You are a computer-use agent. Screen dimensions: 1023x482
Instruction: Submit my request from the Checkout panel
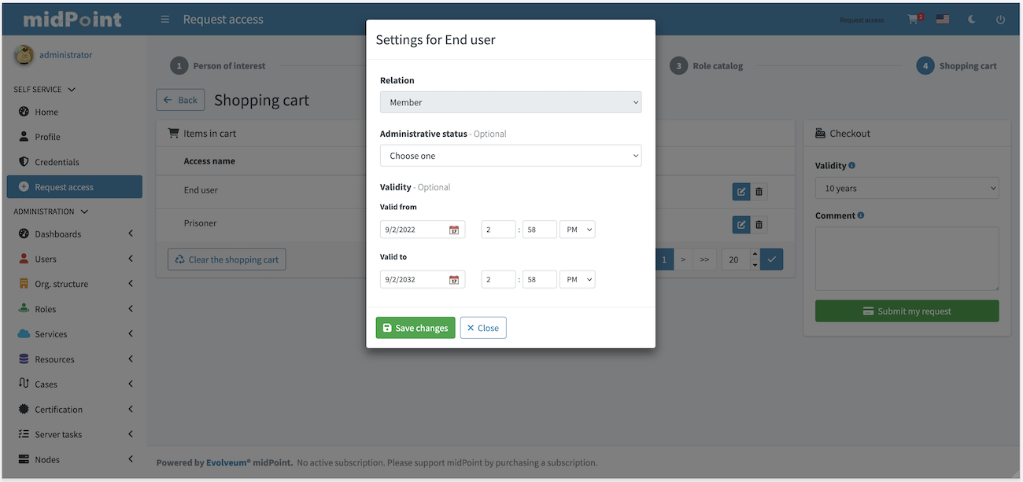click(907, 311)
